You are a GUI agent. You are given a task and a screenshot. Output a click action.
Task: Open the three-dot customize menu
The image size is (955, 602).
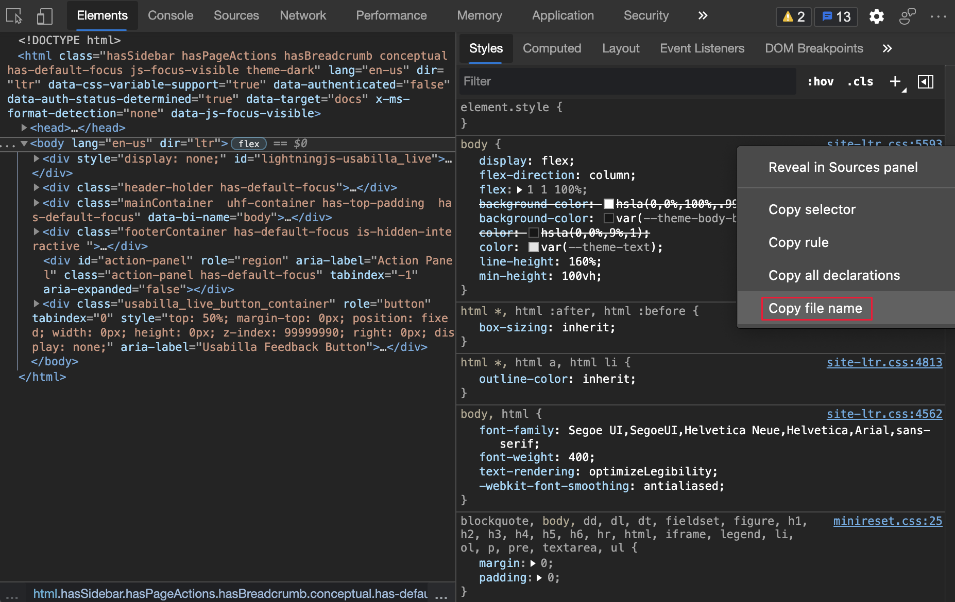940,16
